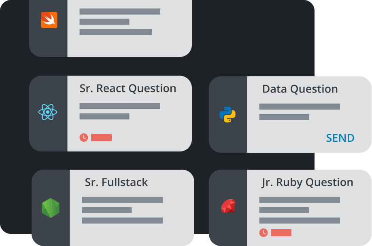Click the Jr. Ruby Question title

pos(307,182)
